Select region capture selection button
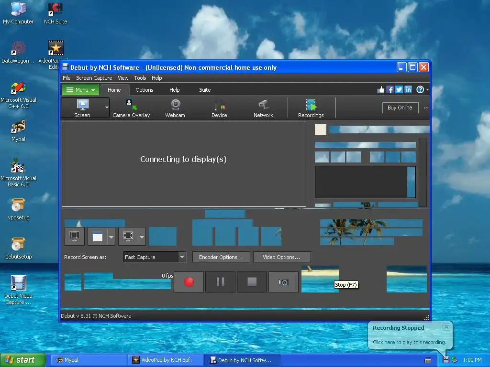This screenshot has width=490, height=367. coord(128,236)
